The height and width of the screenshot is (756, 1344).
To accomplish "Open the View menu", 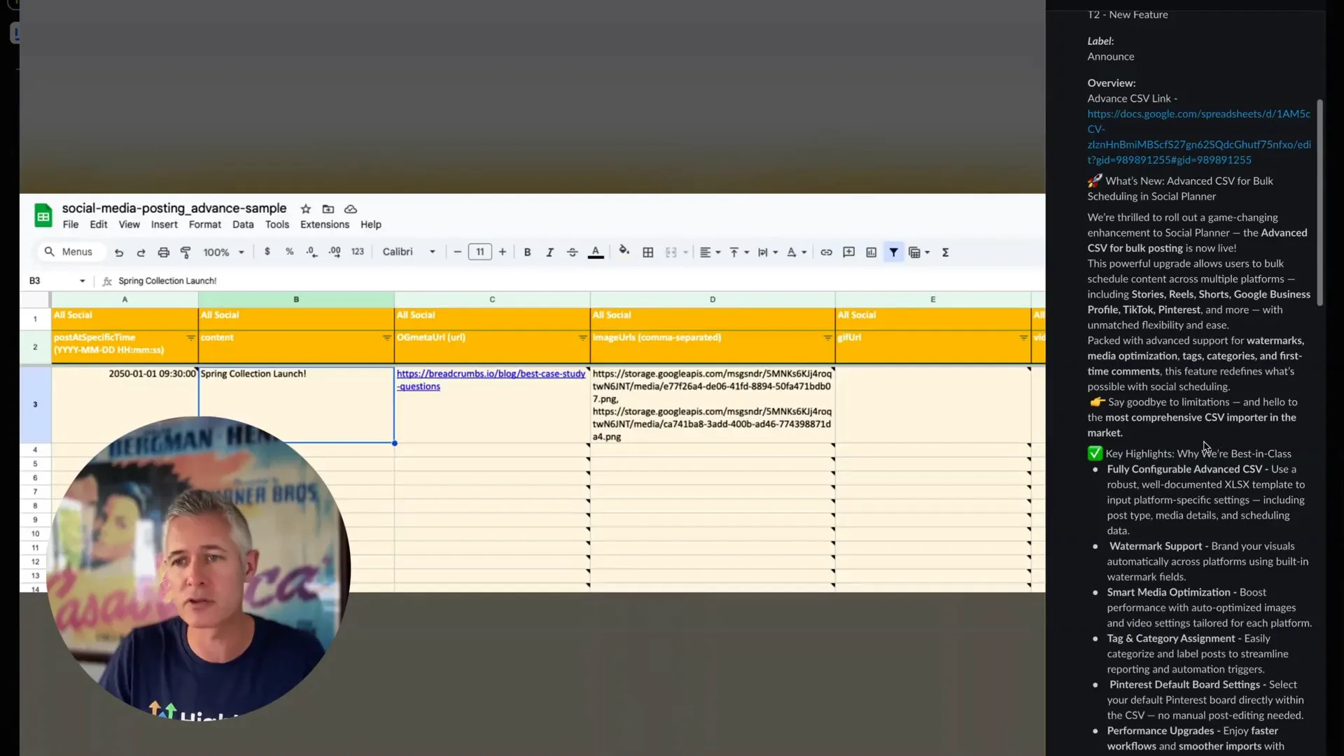I will (x=129, y=225).
